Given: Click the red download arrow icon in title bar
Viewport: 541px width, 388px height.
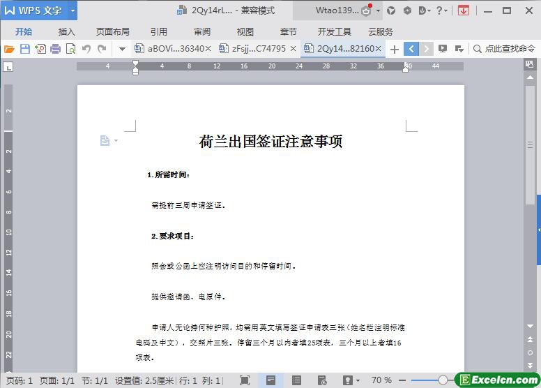Looking at the screenshot, I should click(464, 10).
